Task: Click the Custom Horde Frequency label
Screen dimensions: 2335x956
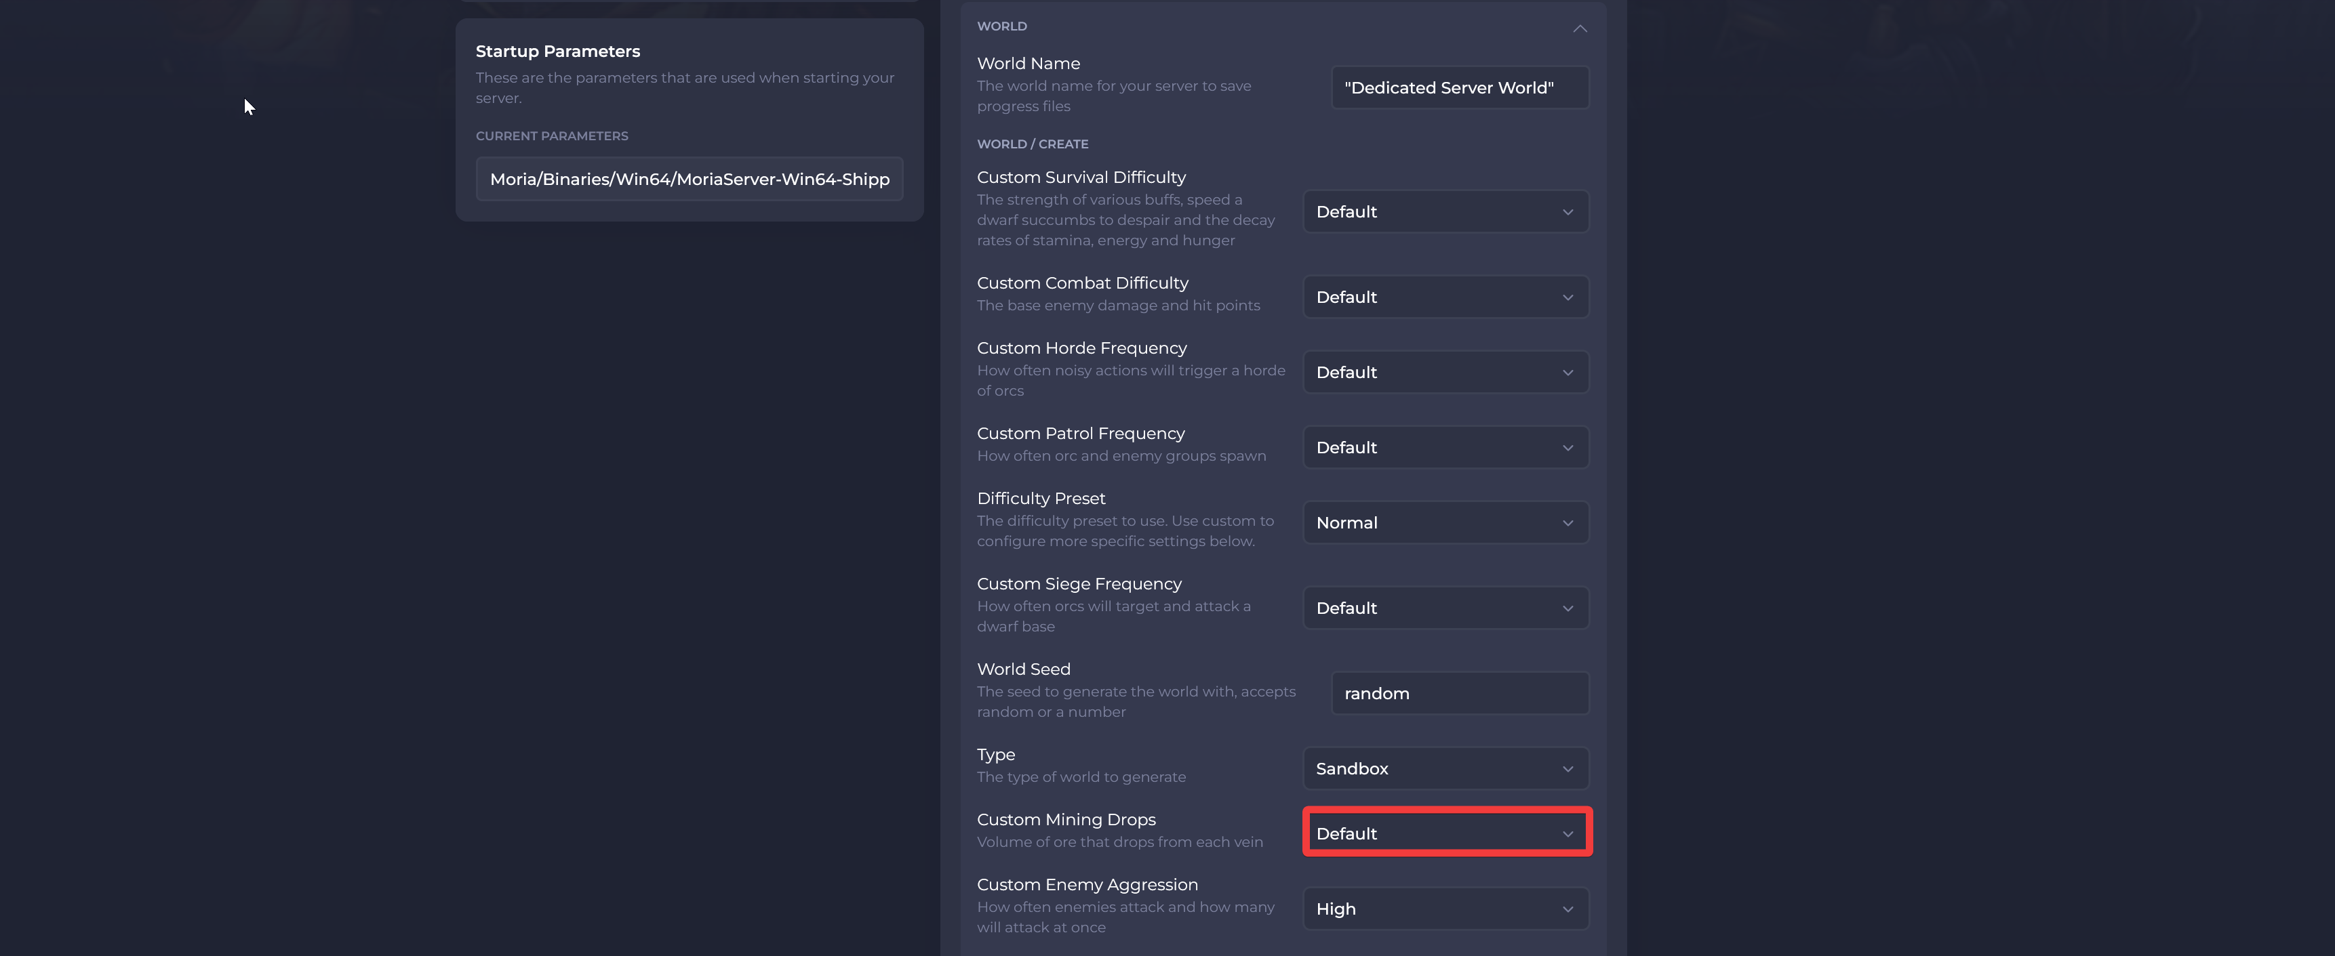Action: pyautogui.click(x=1081, y=348)
